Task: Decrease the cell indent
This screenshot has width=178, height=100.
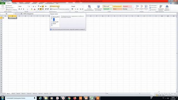Action: (x=46, y=9)
